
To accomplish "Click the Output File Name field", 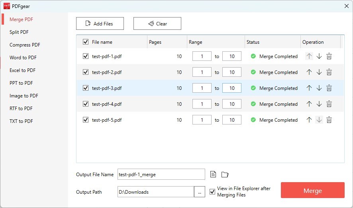I will click(161, 174).
